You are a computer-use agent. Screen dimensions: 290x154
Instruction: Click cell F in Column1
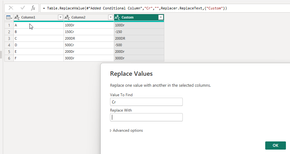point(39,58)
